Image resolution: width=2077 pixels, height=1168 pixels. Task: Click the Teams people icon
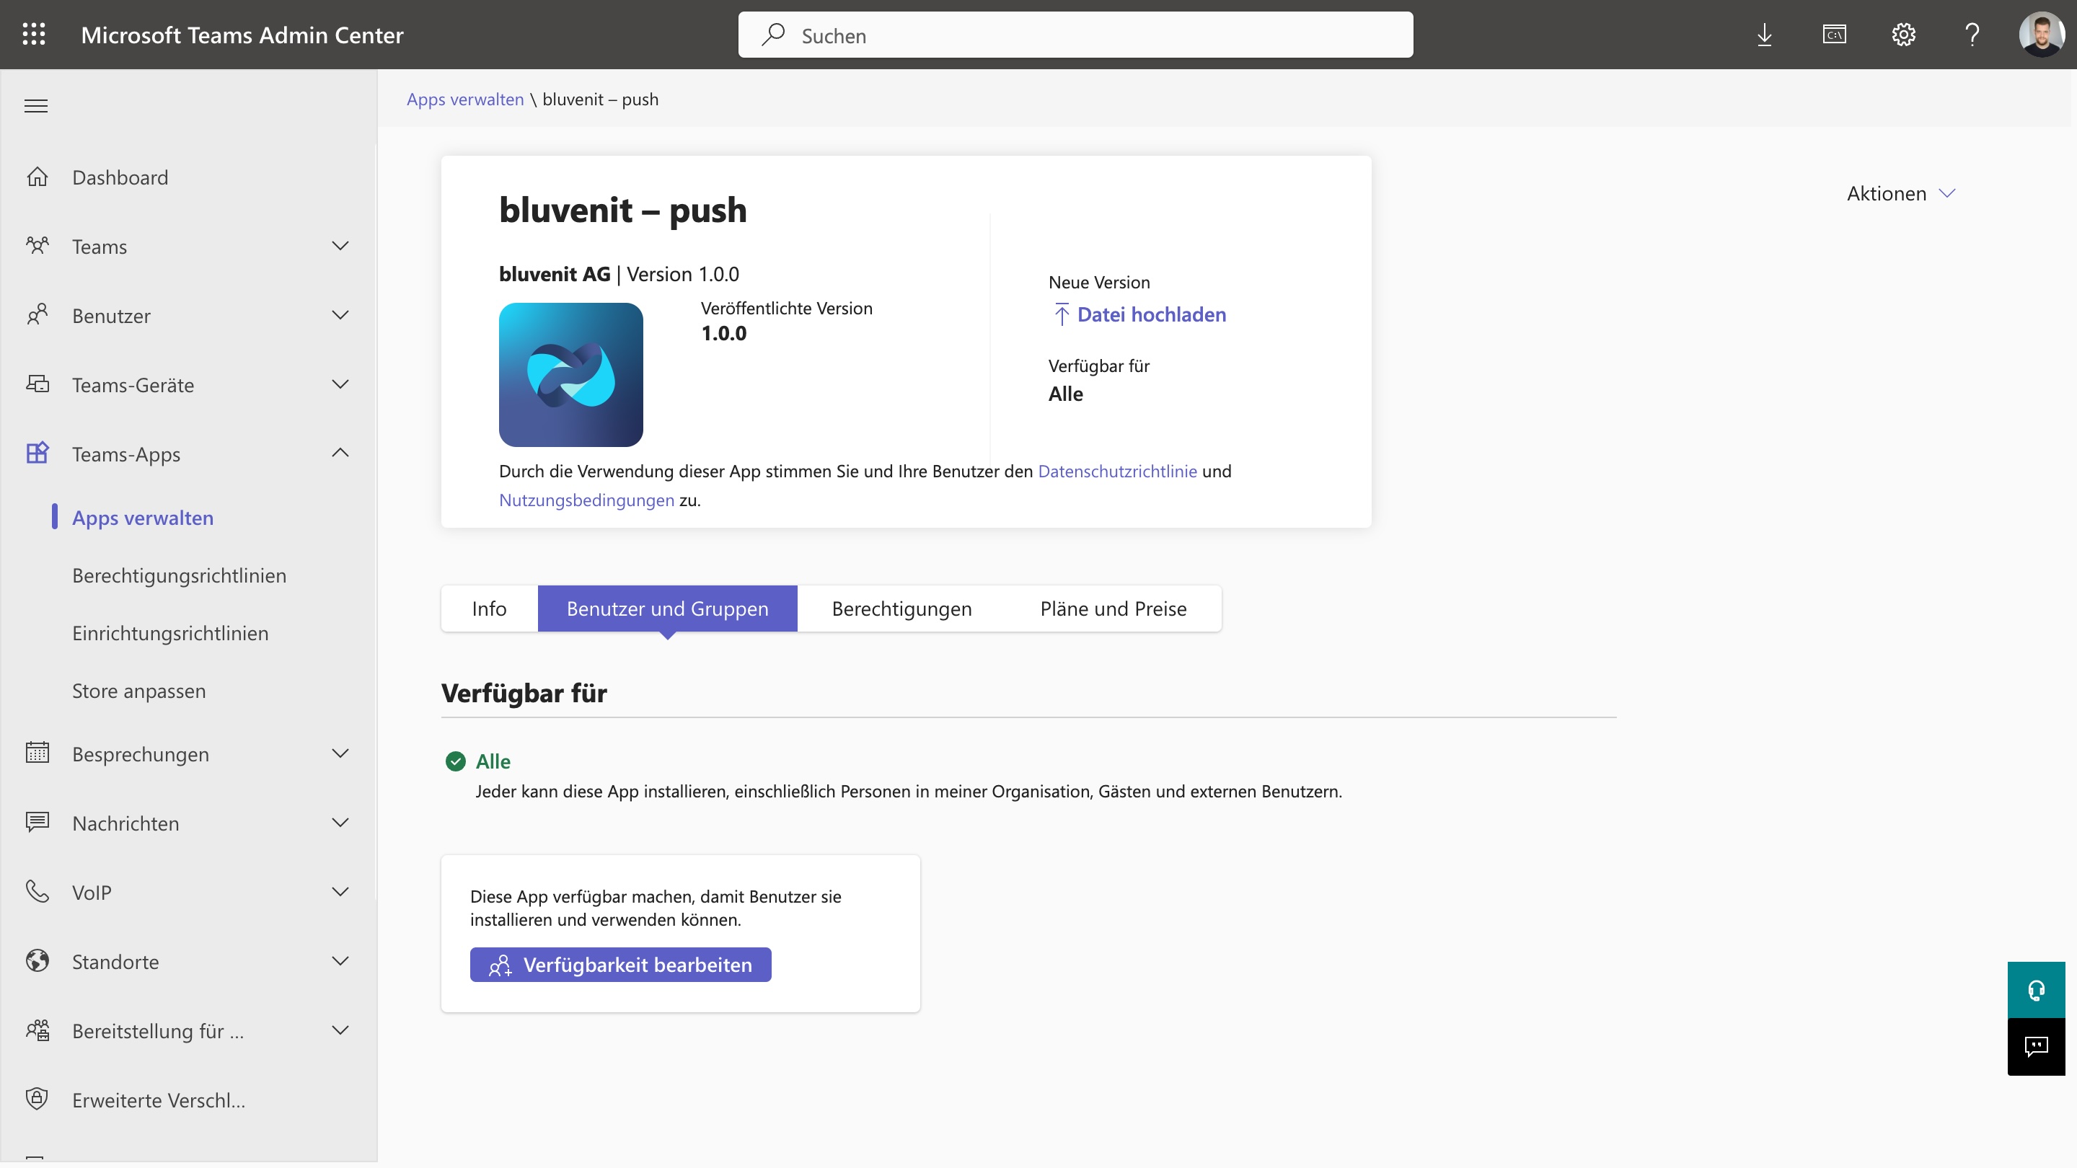click(x=37, y=246)
